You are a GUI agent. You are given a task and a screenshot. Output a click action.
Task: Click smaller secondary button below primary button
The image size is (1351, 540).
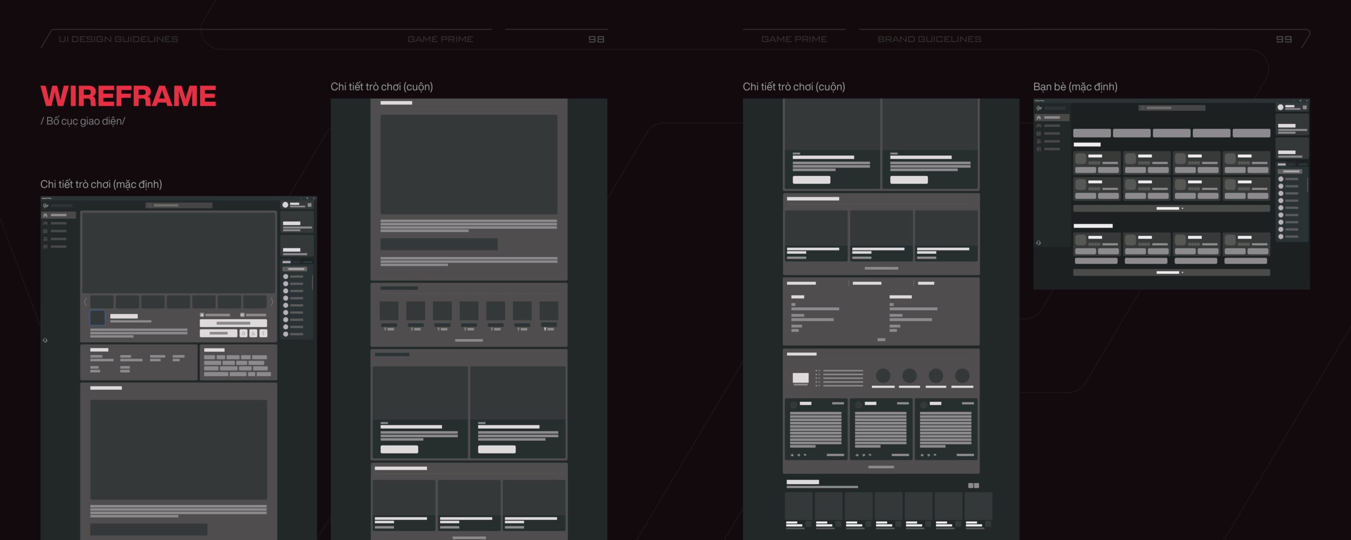coord(218,333)
